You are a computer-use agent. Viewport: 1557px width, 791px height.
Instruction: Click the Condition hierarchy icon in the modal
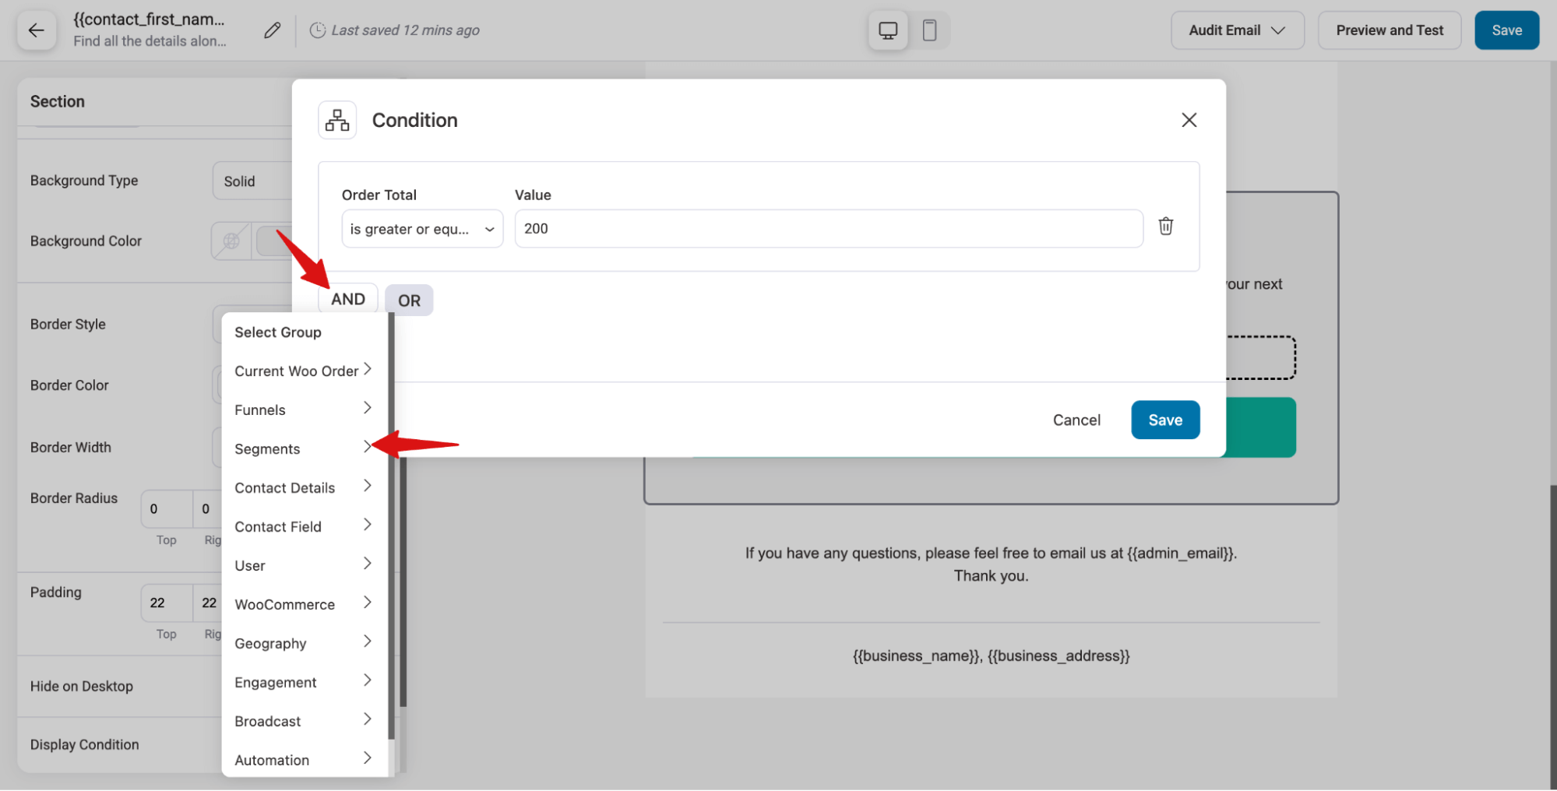[336, 119]
